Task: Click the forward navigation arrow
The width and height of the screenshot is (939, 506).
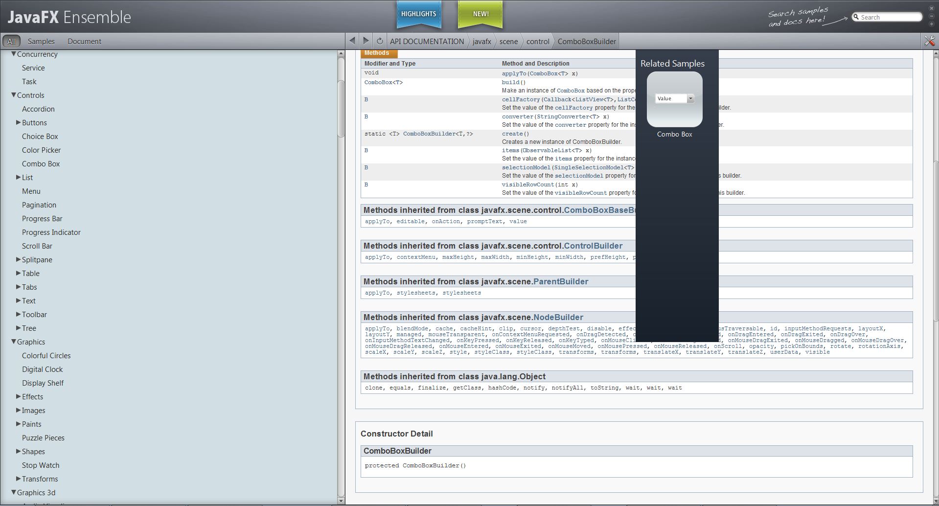Action: point(366,41)
